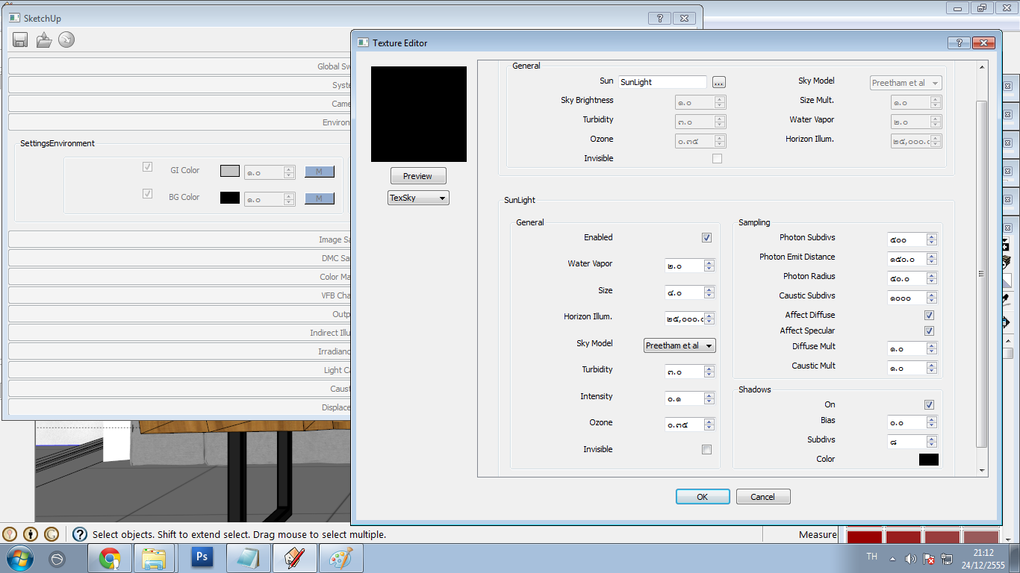Open Google Chrome from the taskbar

click(110, 558)
